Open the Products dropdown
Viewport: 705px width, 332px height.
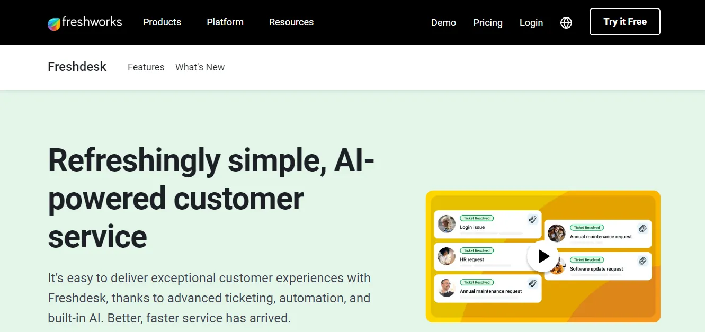pos(162,22)
